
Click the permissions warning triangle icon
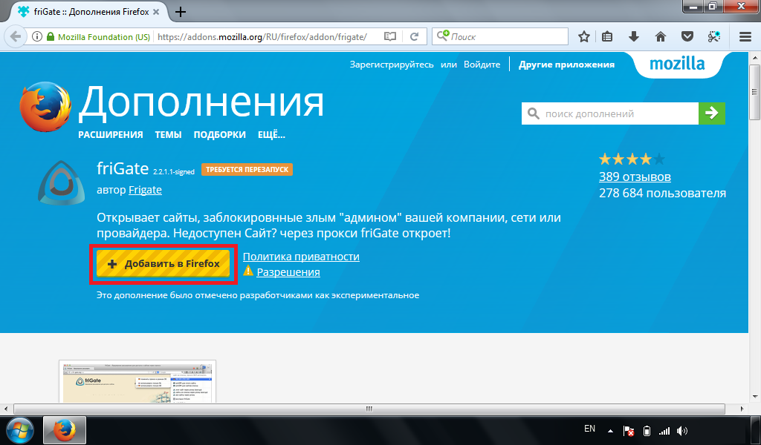(248, 270)
